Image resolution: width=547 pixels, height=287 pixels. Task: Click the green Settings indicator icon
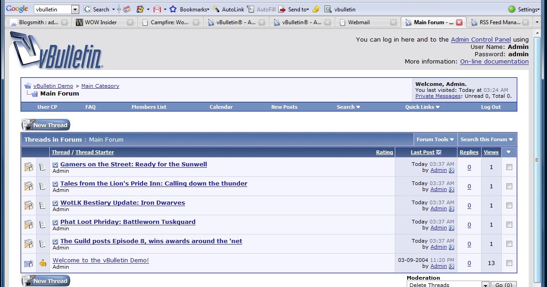(512, 10)
